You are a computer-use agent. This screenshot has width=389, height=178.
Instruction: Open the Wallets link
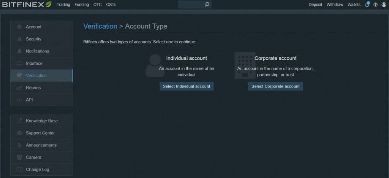point(354,5)
